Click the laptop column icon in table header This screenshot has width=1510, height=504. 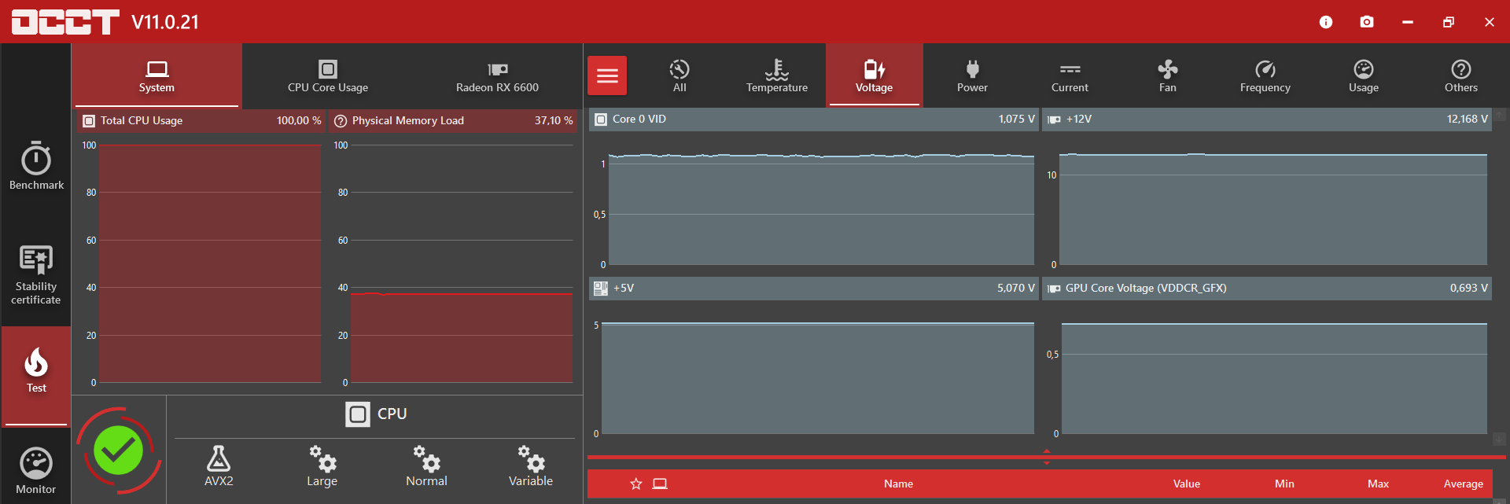pos(661,484)
